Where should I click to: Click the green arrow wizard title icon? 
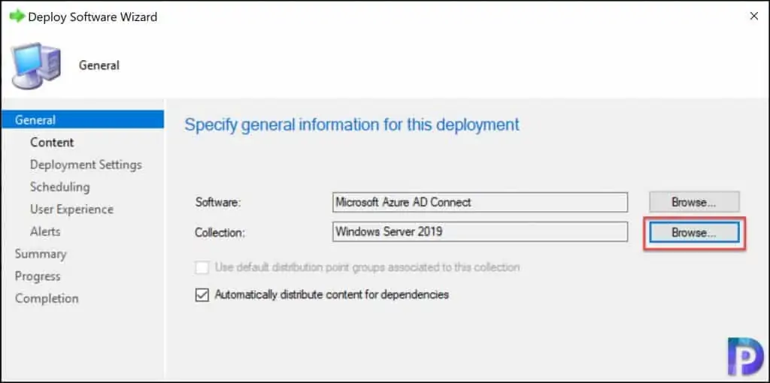17,17
